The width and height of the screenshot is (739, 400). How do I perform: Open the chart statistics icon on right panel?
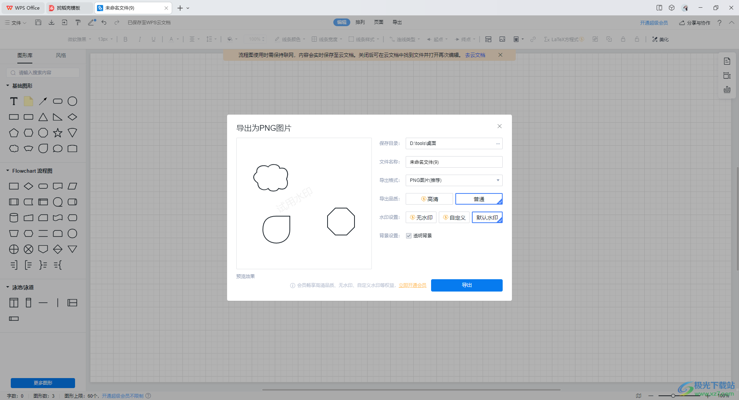727,90
